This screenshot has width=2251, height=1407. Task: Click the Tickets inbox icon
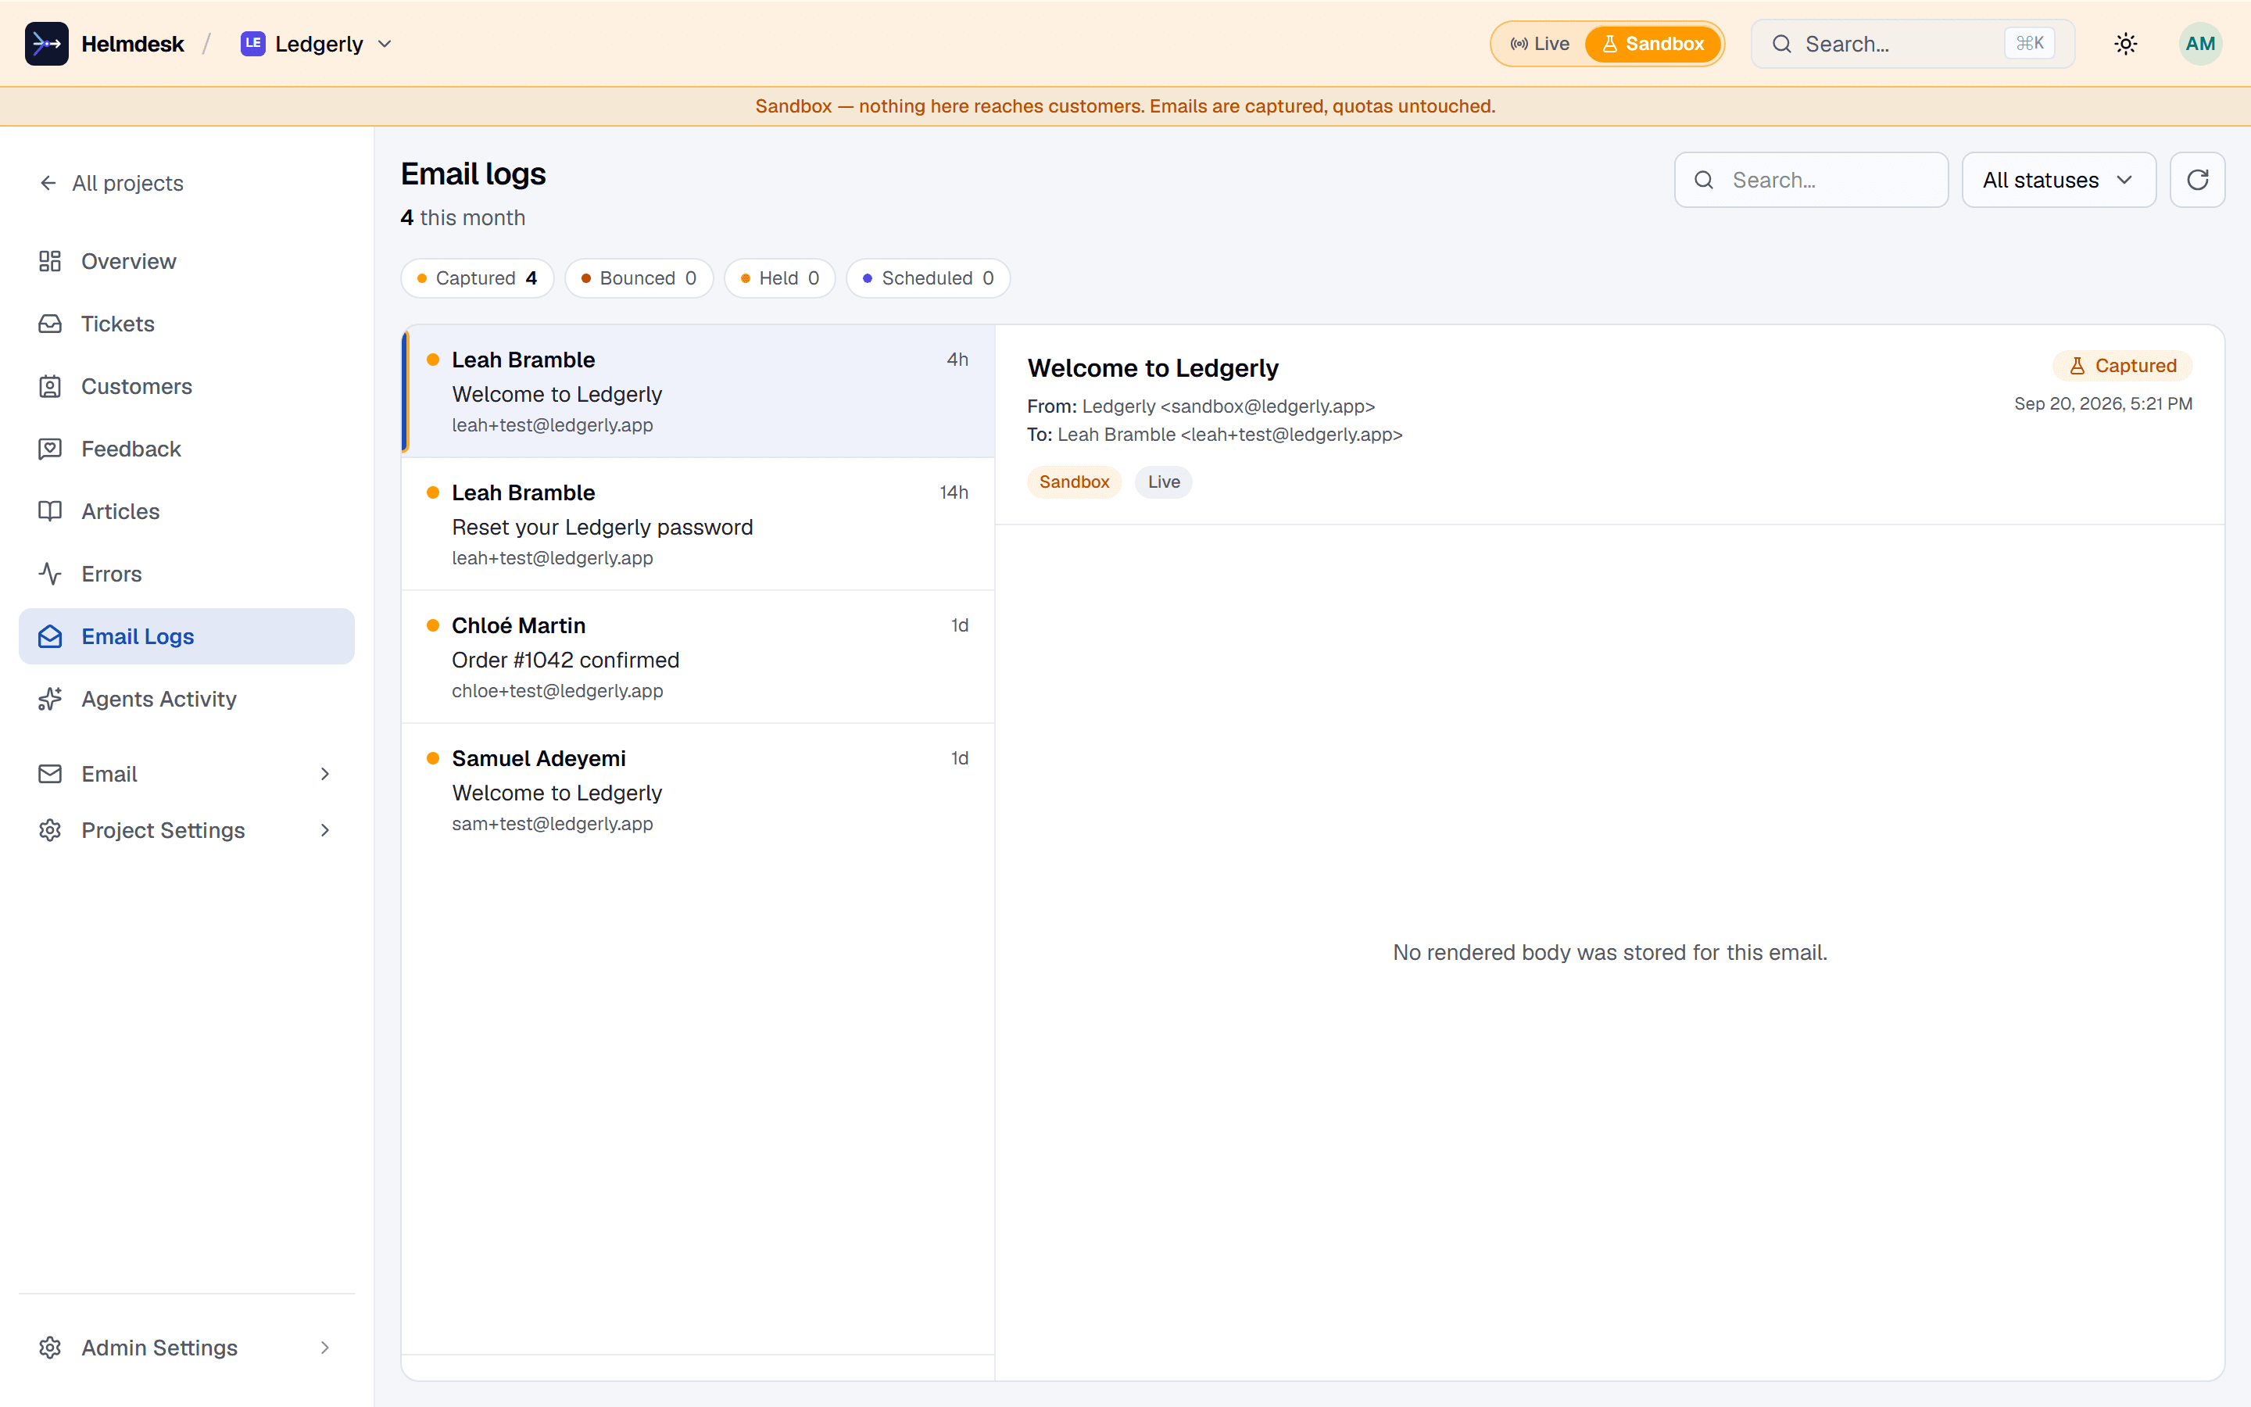(x=50, y=324)
